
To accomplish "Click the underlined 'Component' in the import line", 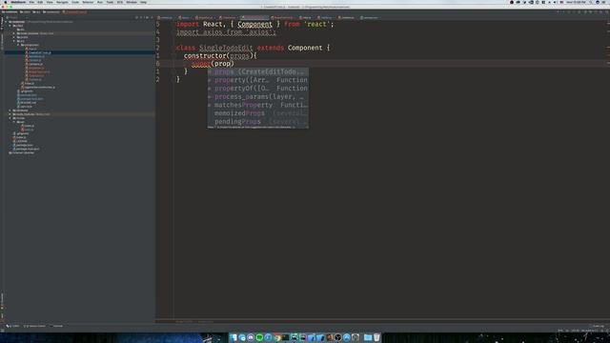I will pos(254,24).
